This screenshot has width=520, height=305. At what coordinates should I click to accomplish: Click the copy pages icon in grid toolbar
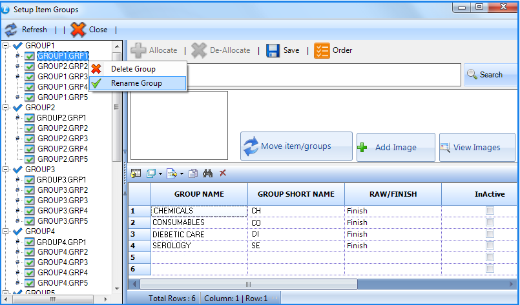coord(193,173)
